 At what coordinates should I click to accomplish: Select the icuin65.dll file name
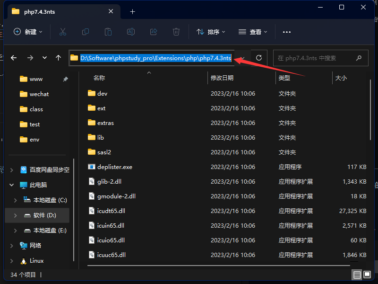[111, 226]
